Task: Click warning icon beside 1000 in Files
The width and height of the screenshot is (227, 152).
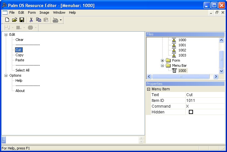Action: tap(174, 40)
